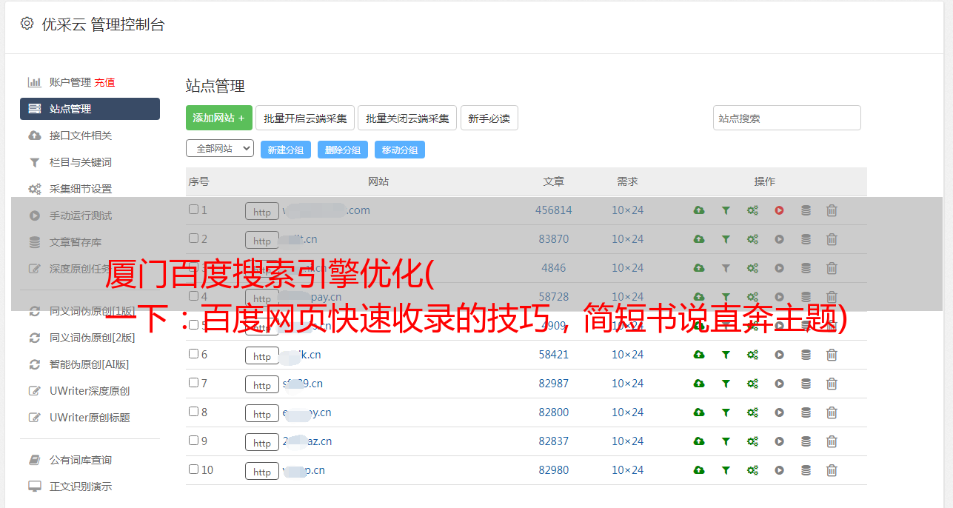Tick the checkbox for site 10
The image size is (953, 508).
pos(193,469)
